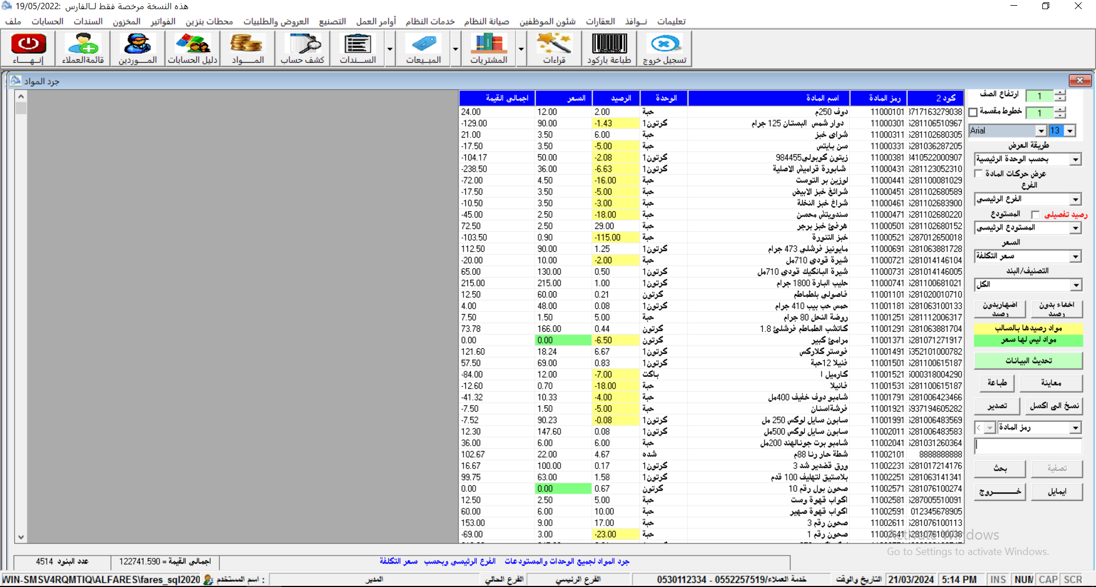This screenshot has height=587, width=1096.
Task: Open طريقة العرض display method dropdown
Action: pos(1075,159)
